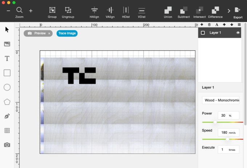Screen dimensions: 247x168
Task: Add a new layer
Action: (202, 25)
